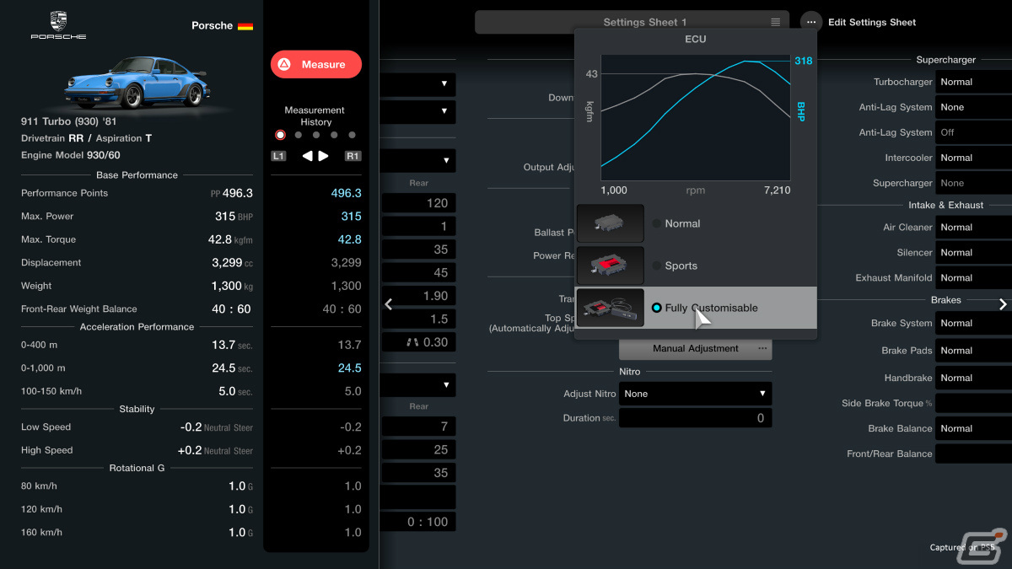Go to previous measurement history arrow
1012x569 pixels.
pyautogui.click(x=308, y=156)
